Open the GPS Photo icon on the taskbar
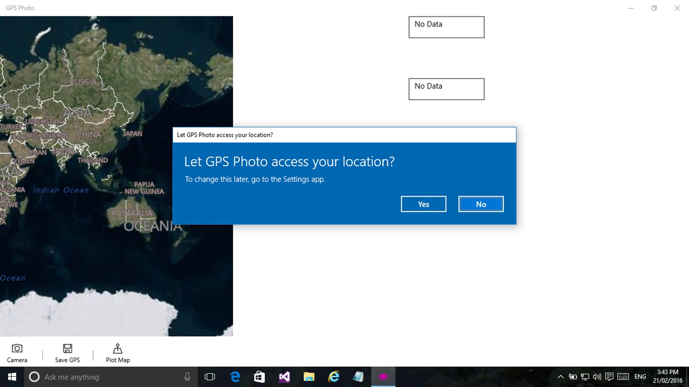689x387 pixels. pos(383,377)
